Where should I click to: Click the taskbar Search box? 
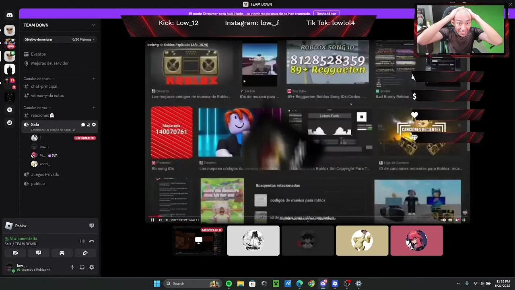(193, 284)
